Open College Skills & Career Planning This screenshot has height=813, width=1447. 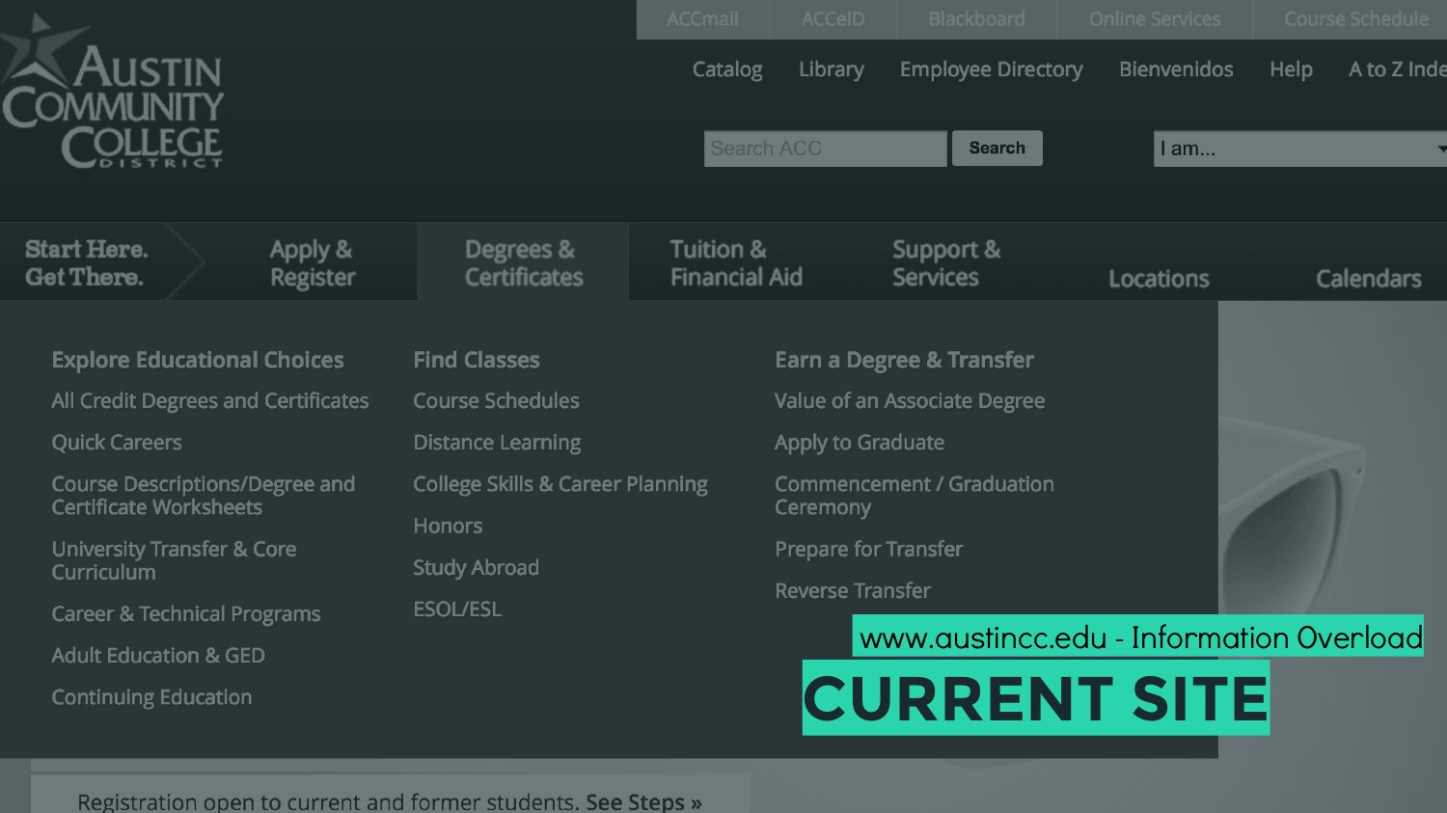click(560, 483)
